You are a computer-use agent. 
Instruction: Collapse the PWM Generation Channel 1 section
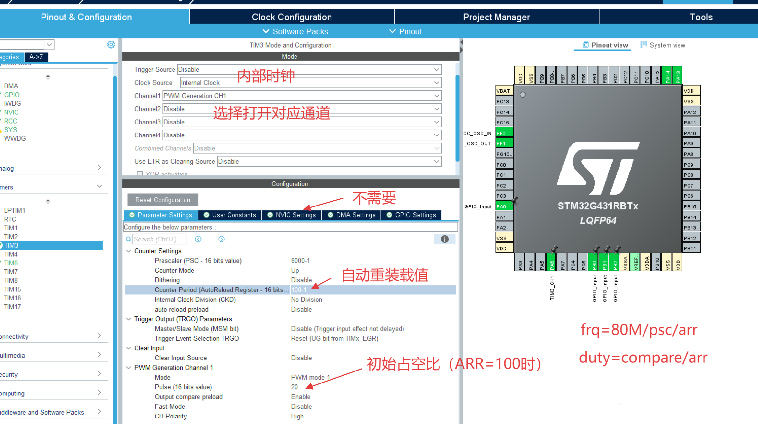[129, 368]
